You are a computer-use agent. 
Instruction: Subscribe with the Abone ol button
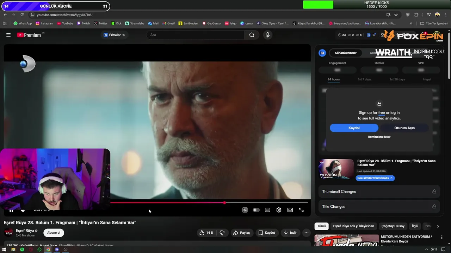pyautogui.click(x=54, y=233)
